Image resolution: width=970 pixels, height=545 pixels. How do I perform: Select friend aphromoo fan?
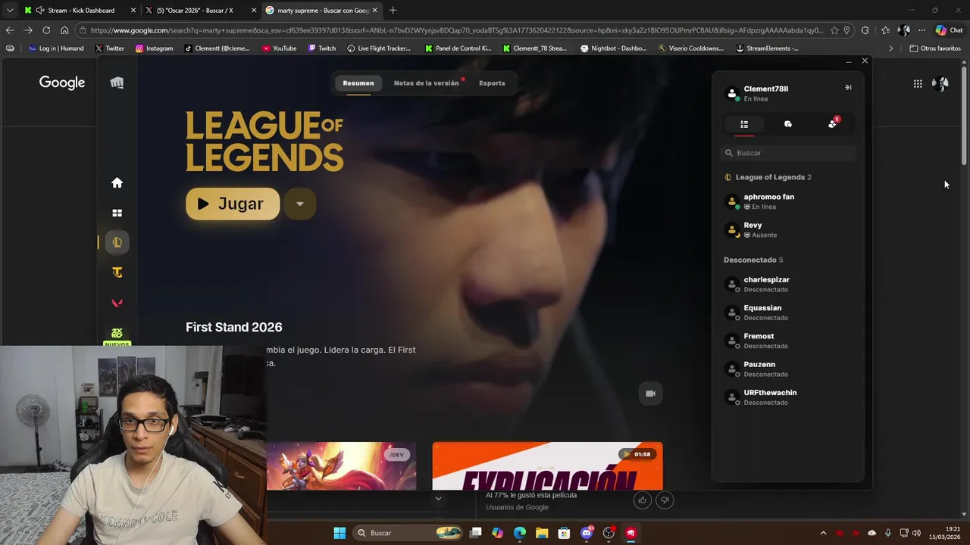788,202
